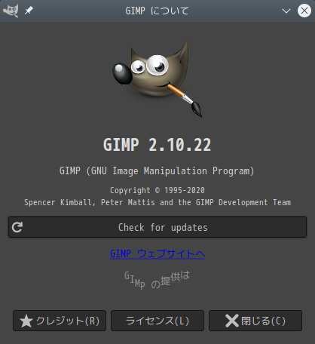Click the Wilber mascot logo image

tap(157, 78)
